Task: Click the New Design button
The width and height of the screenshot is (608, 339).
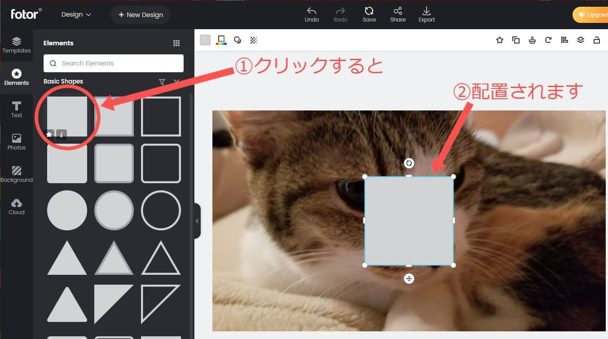Action: (140, 15)
